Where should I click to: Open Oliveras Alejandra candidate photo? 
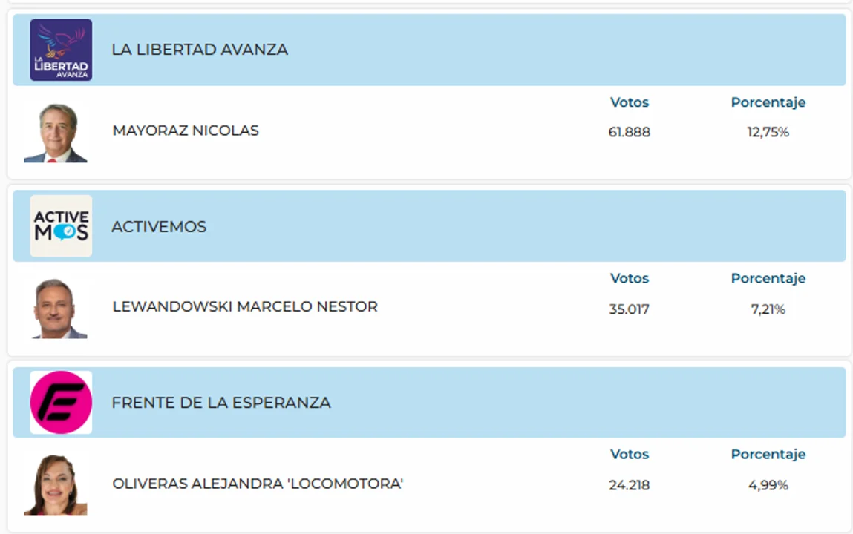pyautogui.click(x=56, y=485)
